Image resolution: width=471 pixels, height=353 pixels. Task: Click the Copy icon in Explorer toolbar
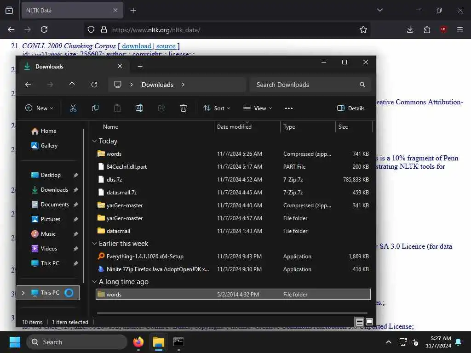(95, 108)
